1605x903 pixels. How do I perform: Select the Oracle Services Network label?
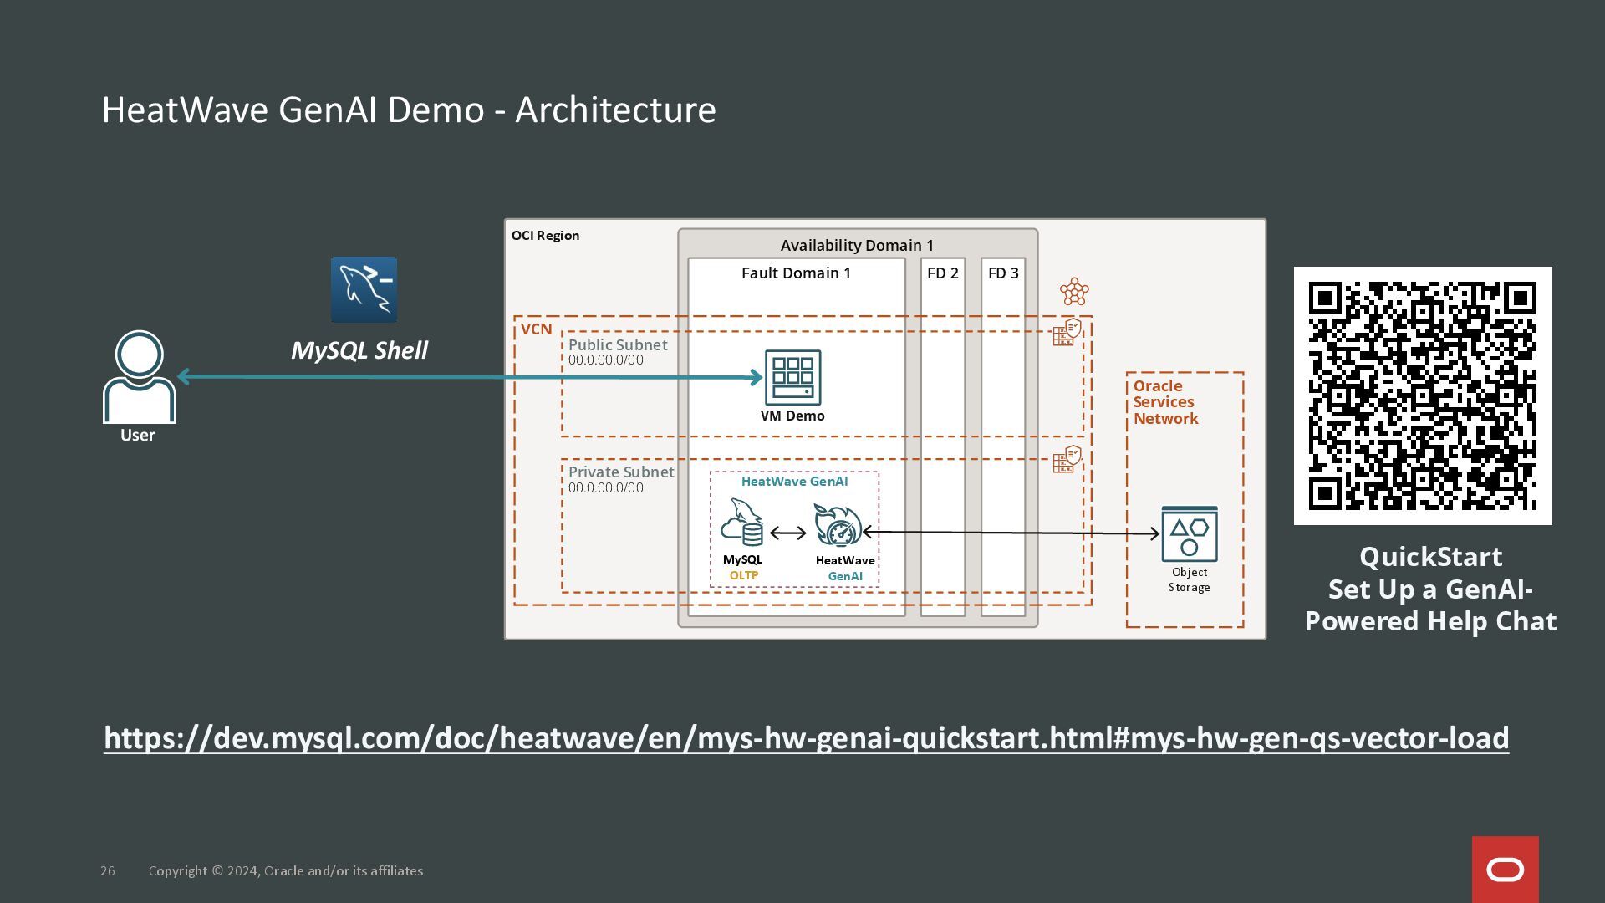[1165, 402]
